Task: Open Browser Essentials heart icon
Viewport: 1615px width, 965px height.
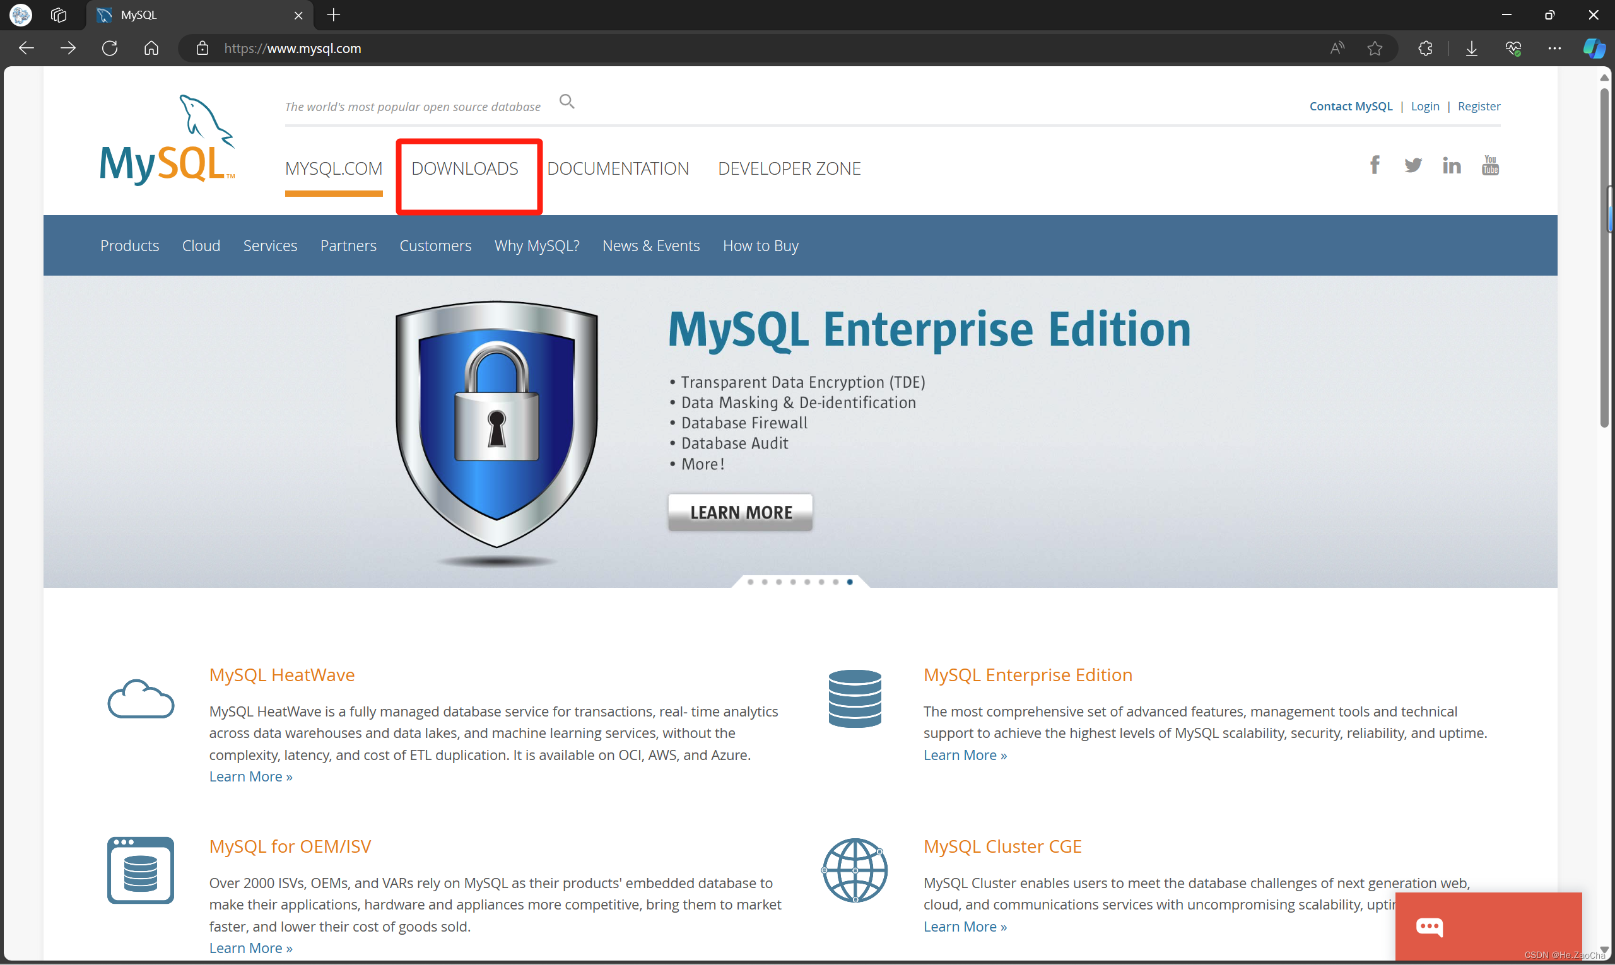Action: (1513, 48)
